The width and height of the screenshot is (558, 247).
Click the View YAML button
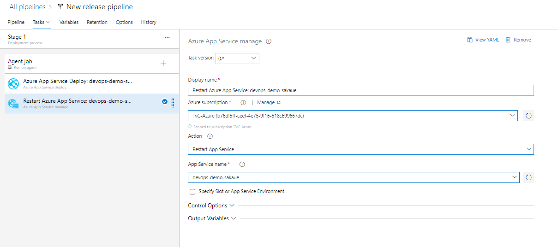coord(483,40)
